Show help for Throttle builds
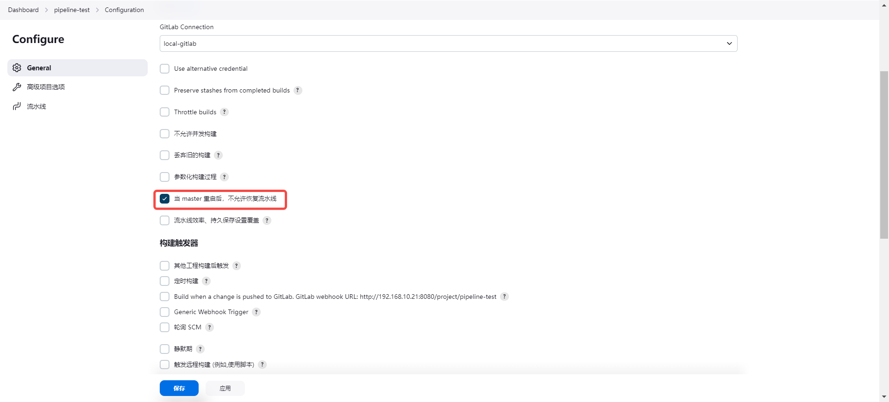Viewport: 889px width, 402px height. point(224,112)
